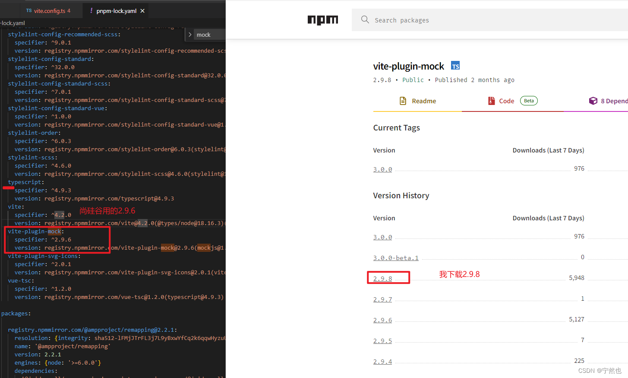Click version: 2.2.1 line in packages section
This screenshot has height=378, width=628.
38,355
